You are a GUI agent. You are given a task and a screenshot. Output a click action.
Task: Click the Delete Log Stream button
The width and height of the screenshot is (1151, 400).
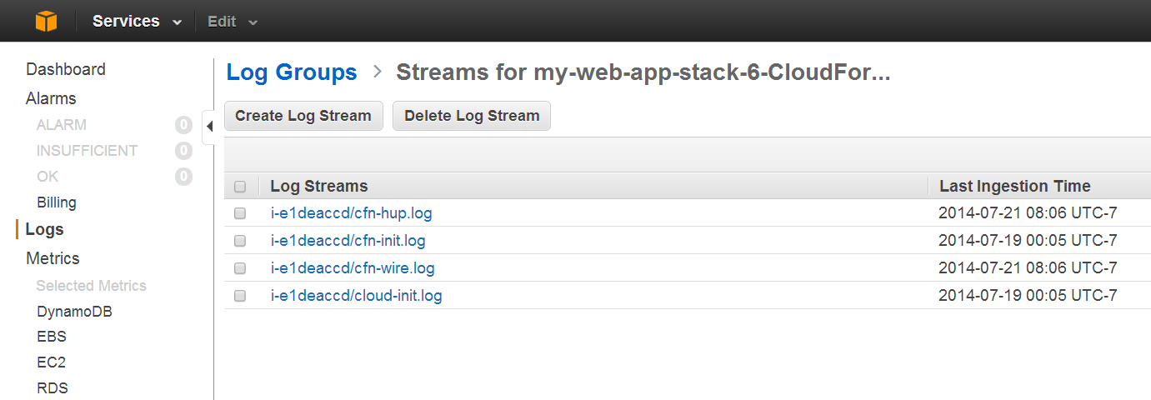click(472, 116)
